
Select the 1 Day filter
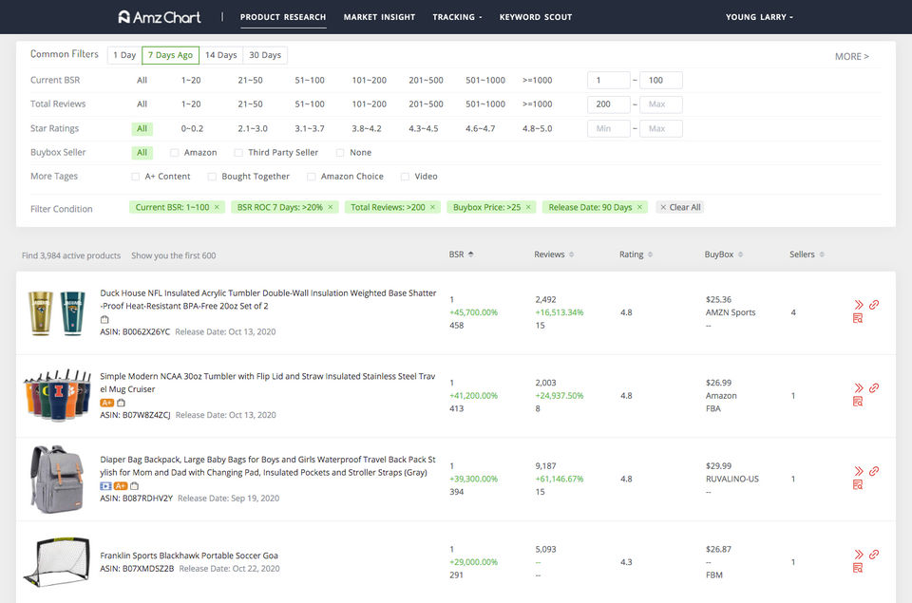tap(124, 55)
